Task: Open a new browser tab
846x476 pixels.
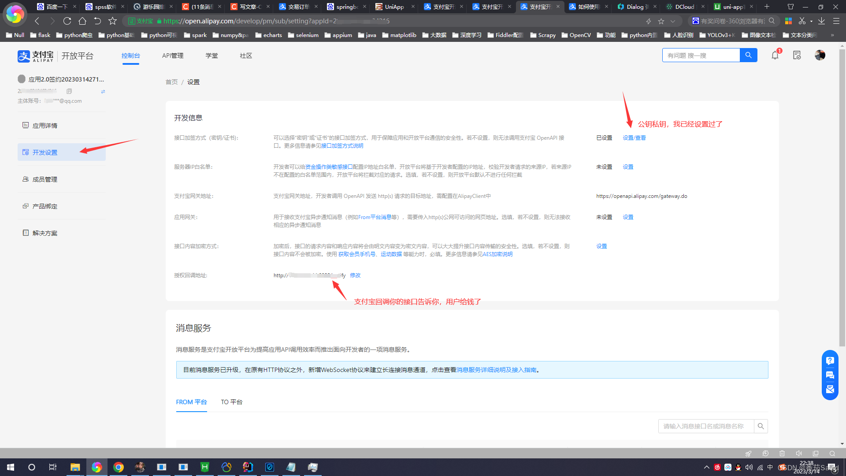Action: [767, 7]
